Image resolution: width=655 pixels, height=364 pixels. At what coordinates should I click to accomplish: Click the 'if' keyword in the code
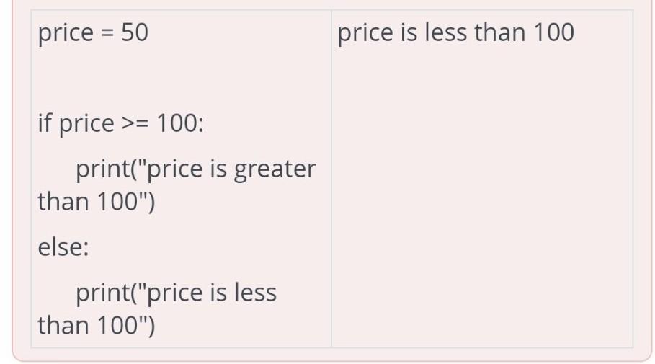(x=44, y=123)
